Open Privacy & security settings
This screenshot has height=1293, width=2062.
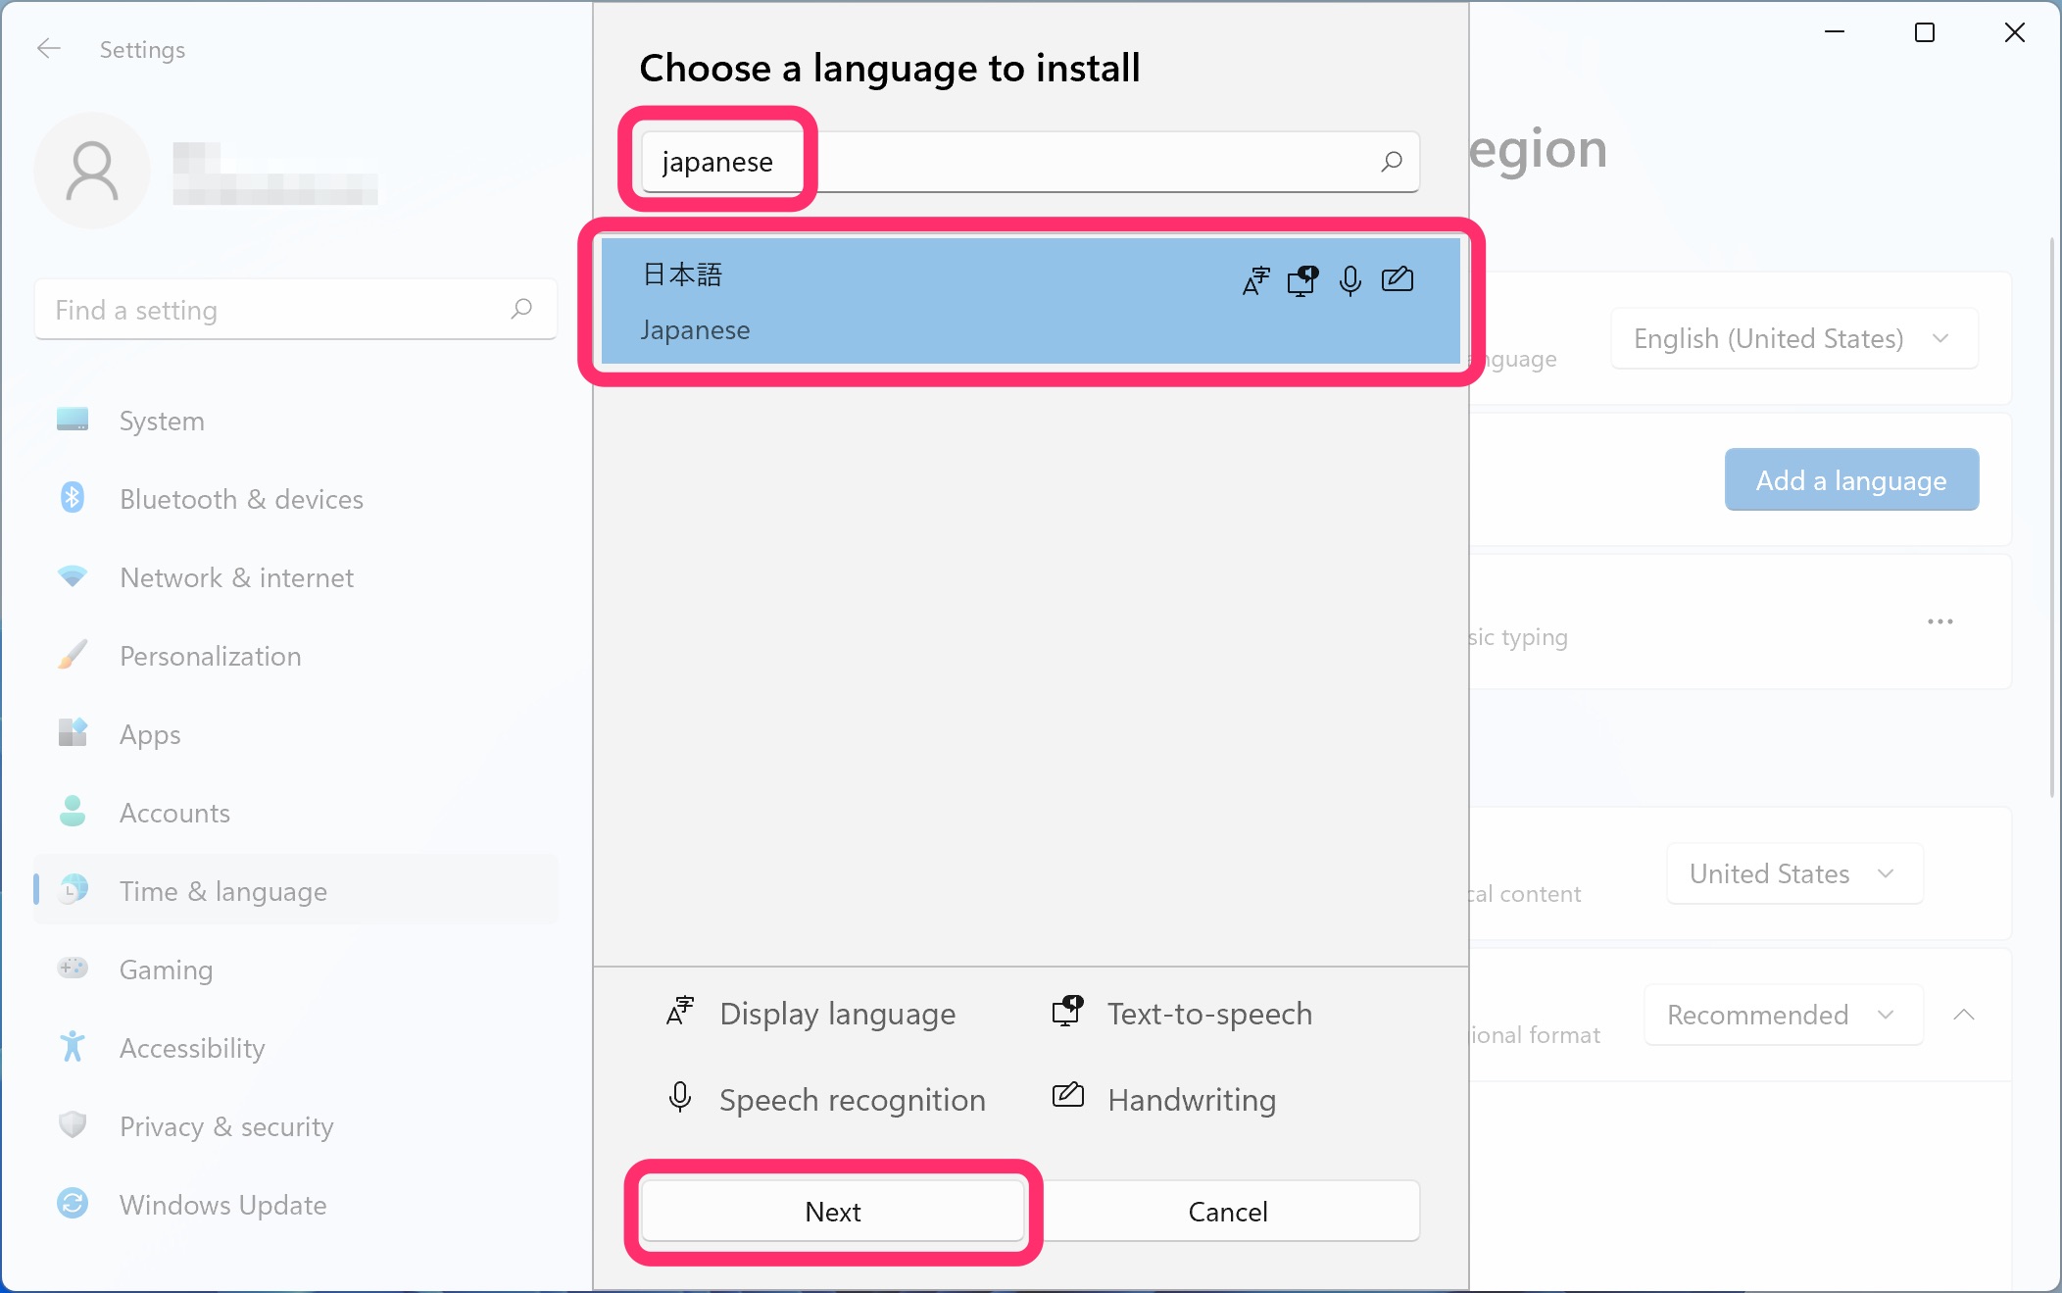(x=225, y=1126)
